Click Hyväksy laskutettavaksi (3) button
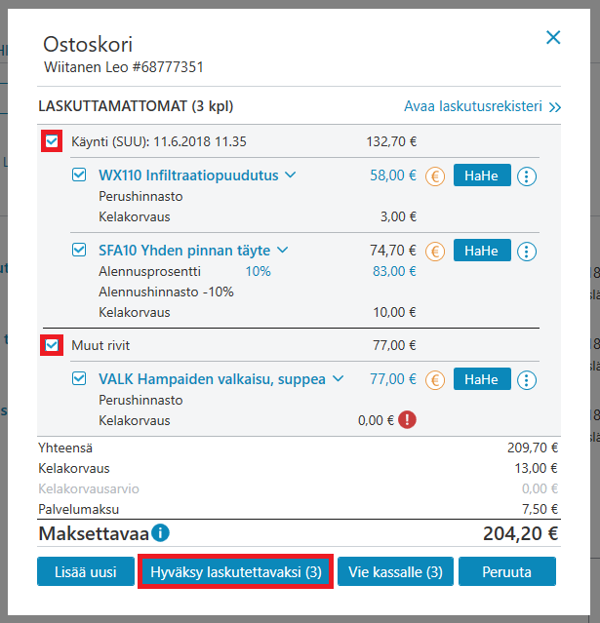 (x=236, y=571)
